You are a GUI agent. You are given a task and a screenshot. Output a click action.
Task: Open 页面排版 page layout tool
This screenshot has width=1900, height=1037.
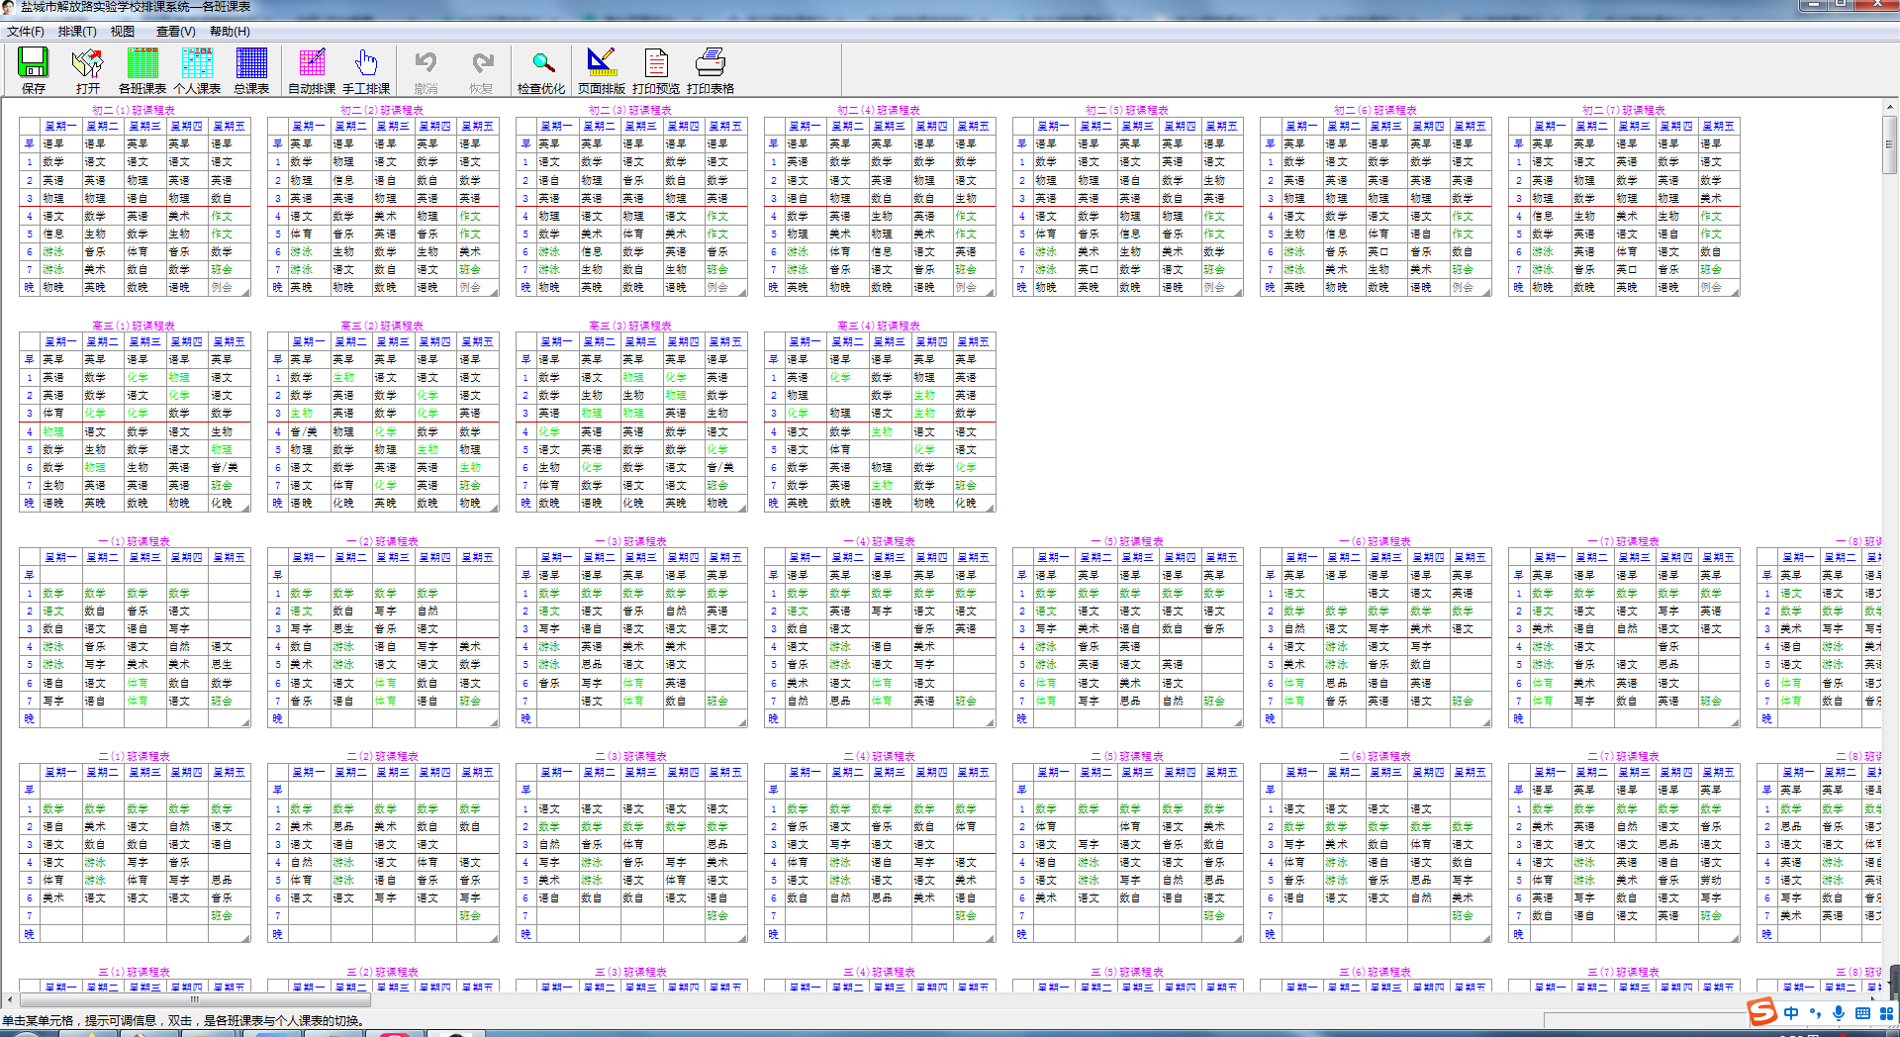coord(601,63)
